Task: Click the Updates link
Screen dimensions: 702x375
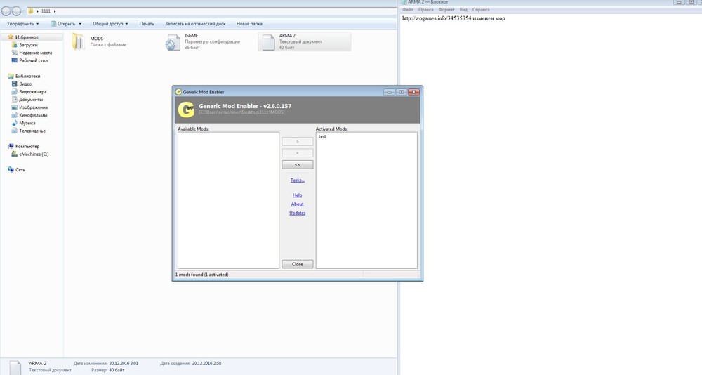Action: coord(297,213)
